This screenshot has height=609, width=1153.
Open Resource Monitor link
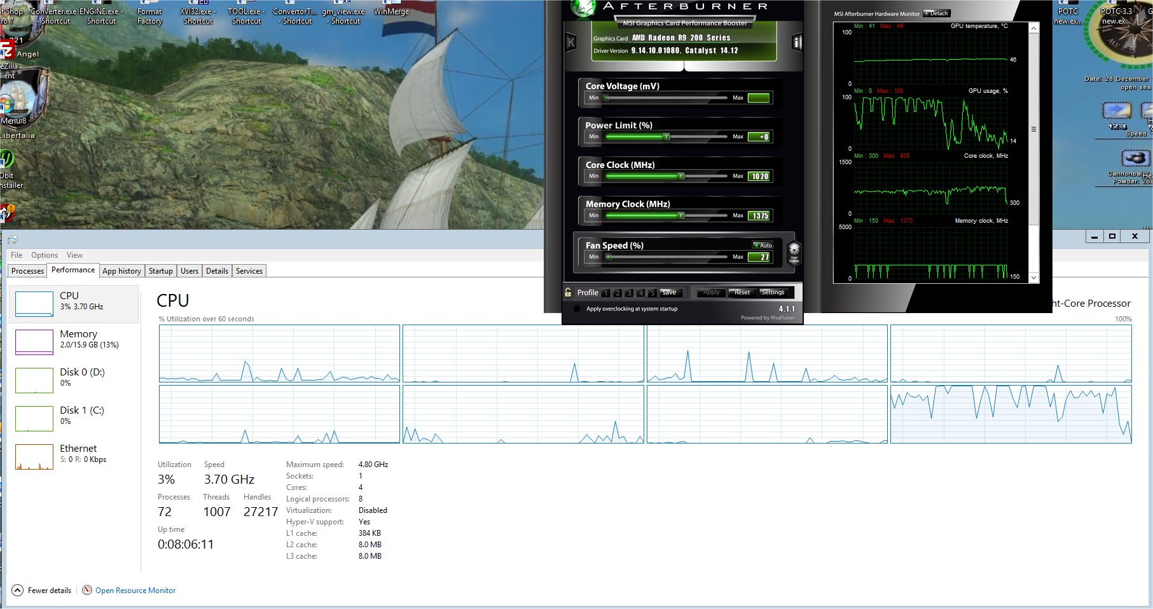pyautogui.click(x=135, y=590)
